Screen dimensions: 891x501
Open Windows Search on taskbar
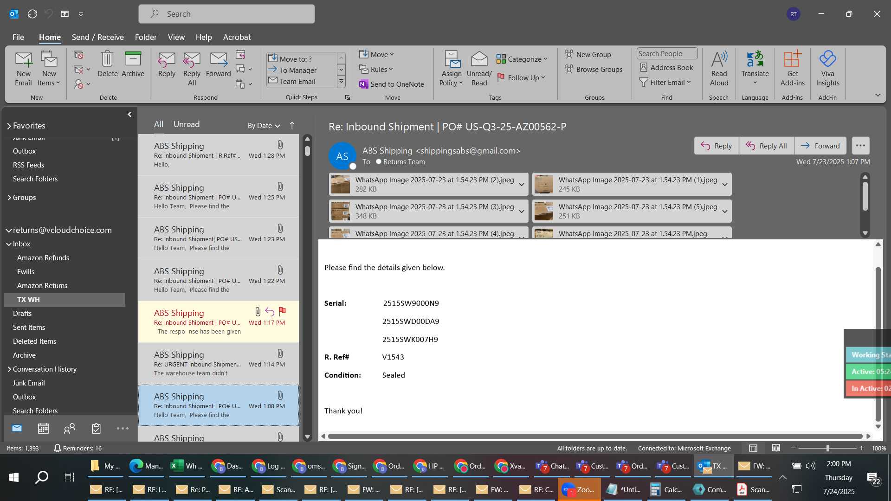42,477
